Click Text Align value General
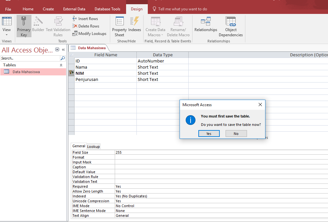The width and height of the screenshot is (328, 222). click(221, 216)
